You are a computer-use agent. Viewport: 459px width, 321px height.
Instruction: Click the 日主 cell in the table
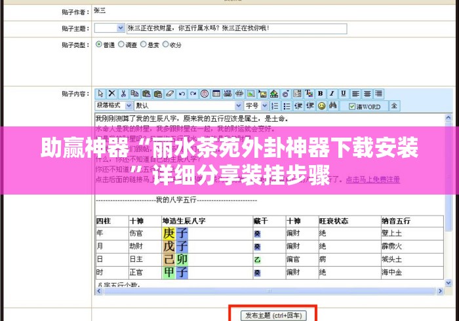(x=145, y=259)
